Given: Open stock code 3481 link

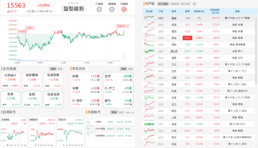Looking at the screenshot, I should click(161, 18).
